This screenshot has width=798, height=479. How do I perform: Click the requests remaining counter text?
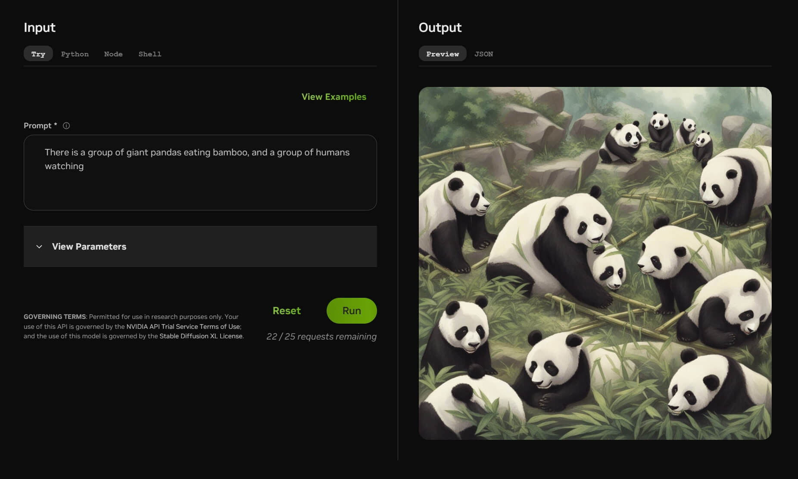pyautogui.click(x=321, y=337)
